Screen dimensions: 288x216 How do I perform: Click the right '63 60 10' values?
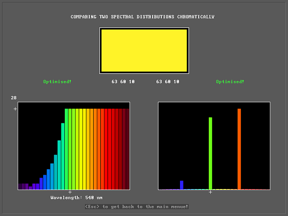click(x=168, y=82)
